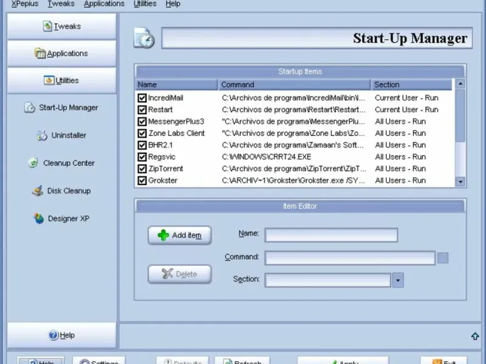The height and width of the screenshot is (364, 486).
Task: Click the Start-Up Manager clock header icon
Action: click(144, 38)
